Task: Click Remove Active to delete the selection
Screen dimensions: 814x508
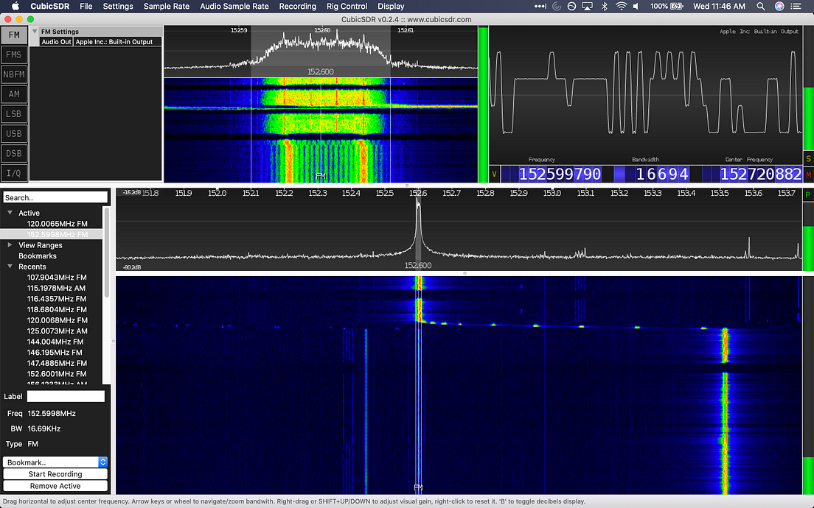Action: pos(55,486)
